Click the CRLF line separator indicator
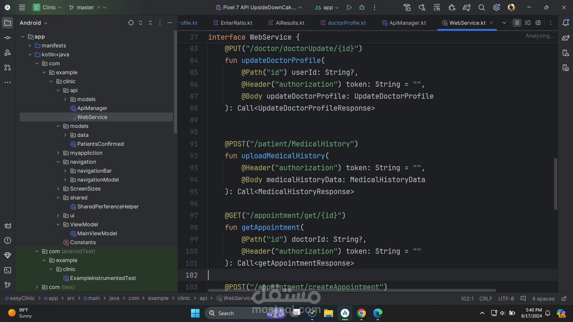573x322 pixels. [x=486, y=298]
